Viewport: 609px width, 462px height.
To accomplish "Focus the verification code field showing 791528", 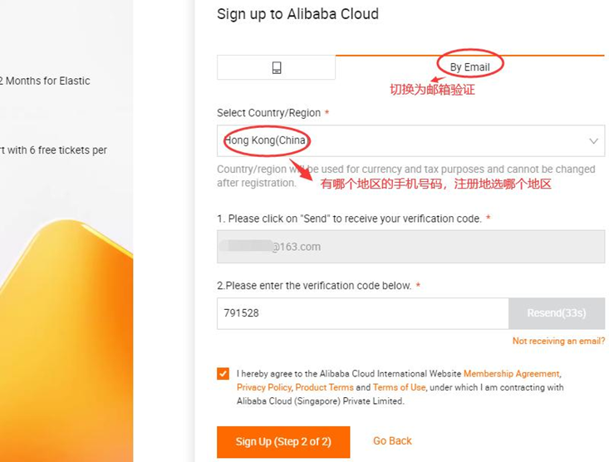I will click(362, 313).
